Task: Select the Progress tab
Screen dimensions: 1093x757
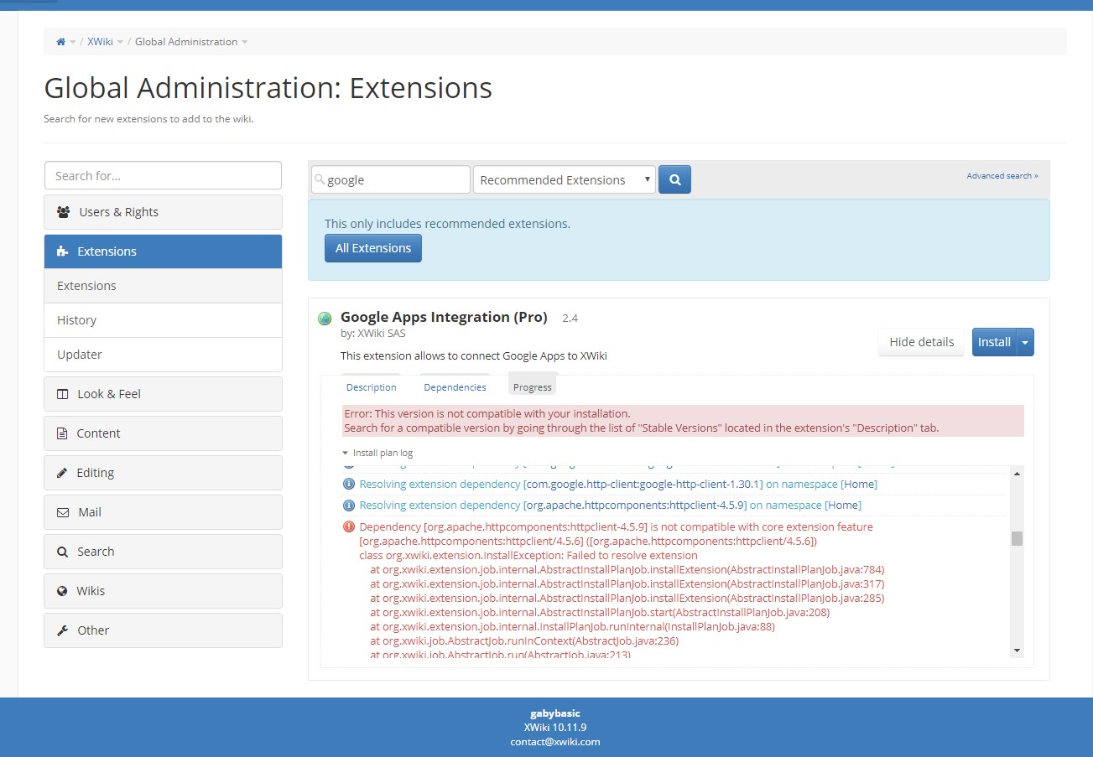Action: click(x=533, y=386)
